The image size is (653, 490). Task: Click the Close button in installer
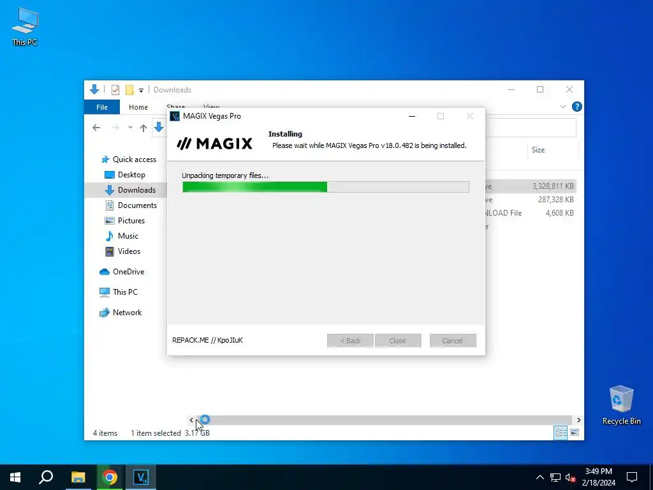[x=398, y=341]
